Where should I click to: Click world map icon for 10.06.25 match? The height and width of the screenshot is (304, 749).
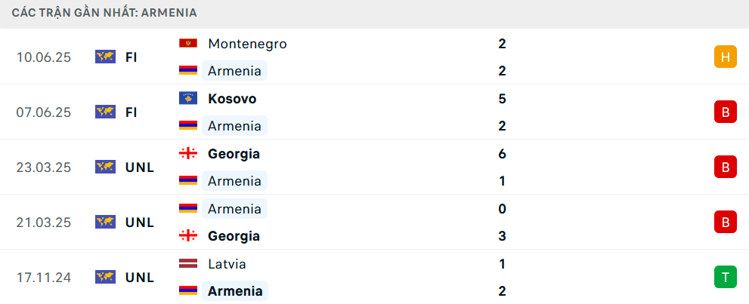(x=105, y=57)
